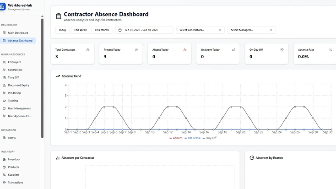
Task: Click the User Approval Center icon
Action: pos(4,116)
